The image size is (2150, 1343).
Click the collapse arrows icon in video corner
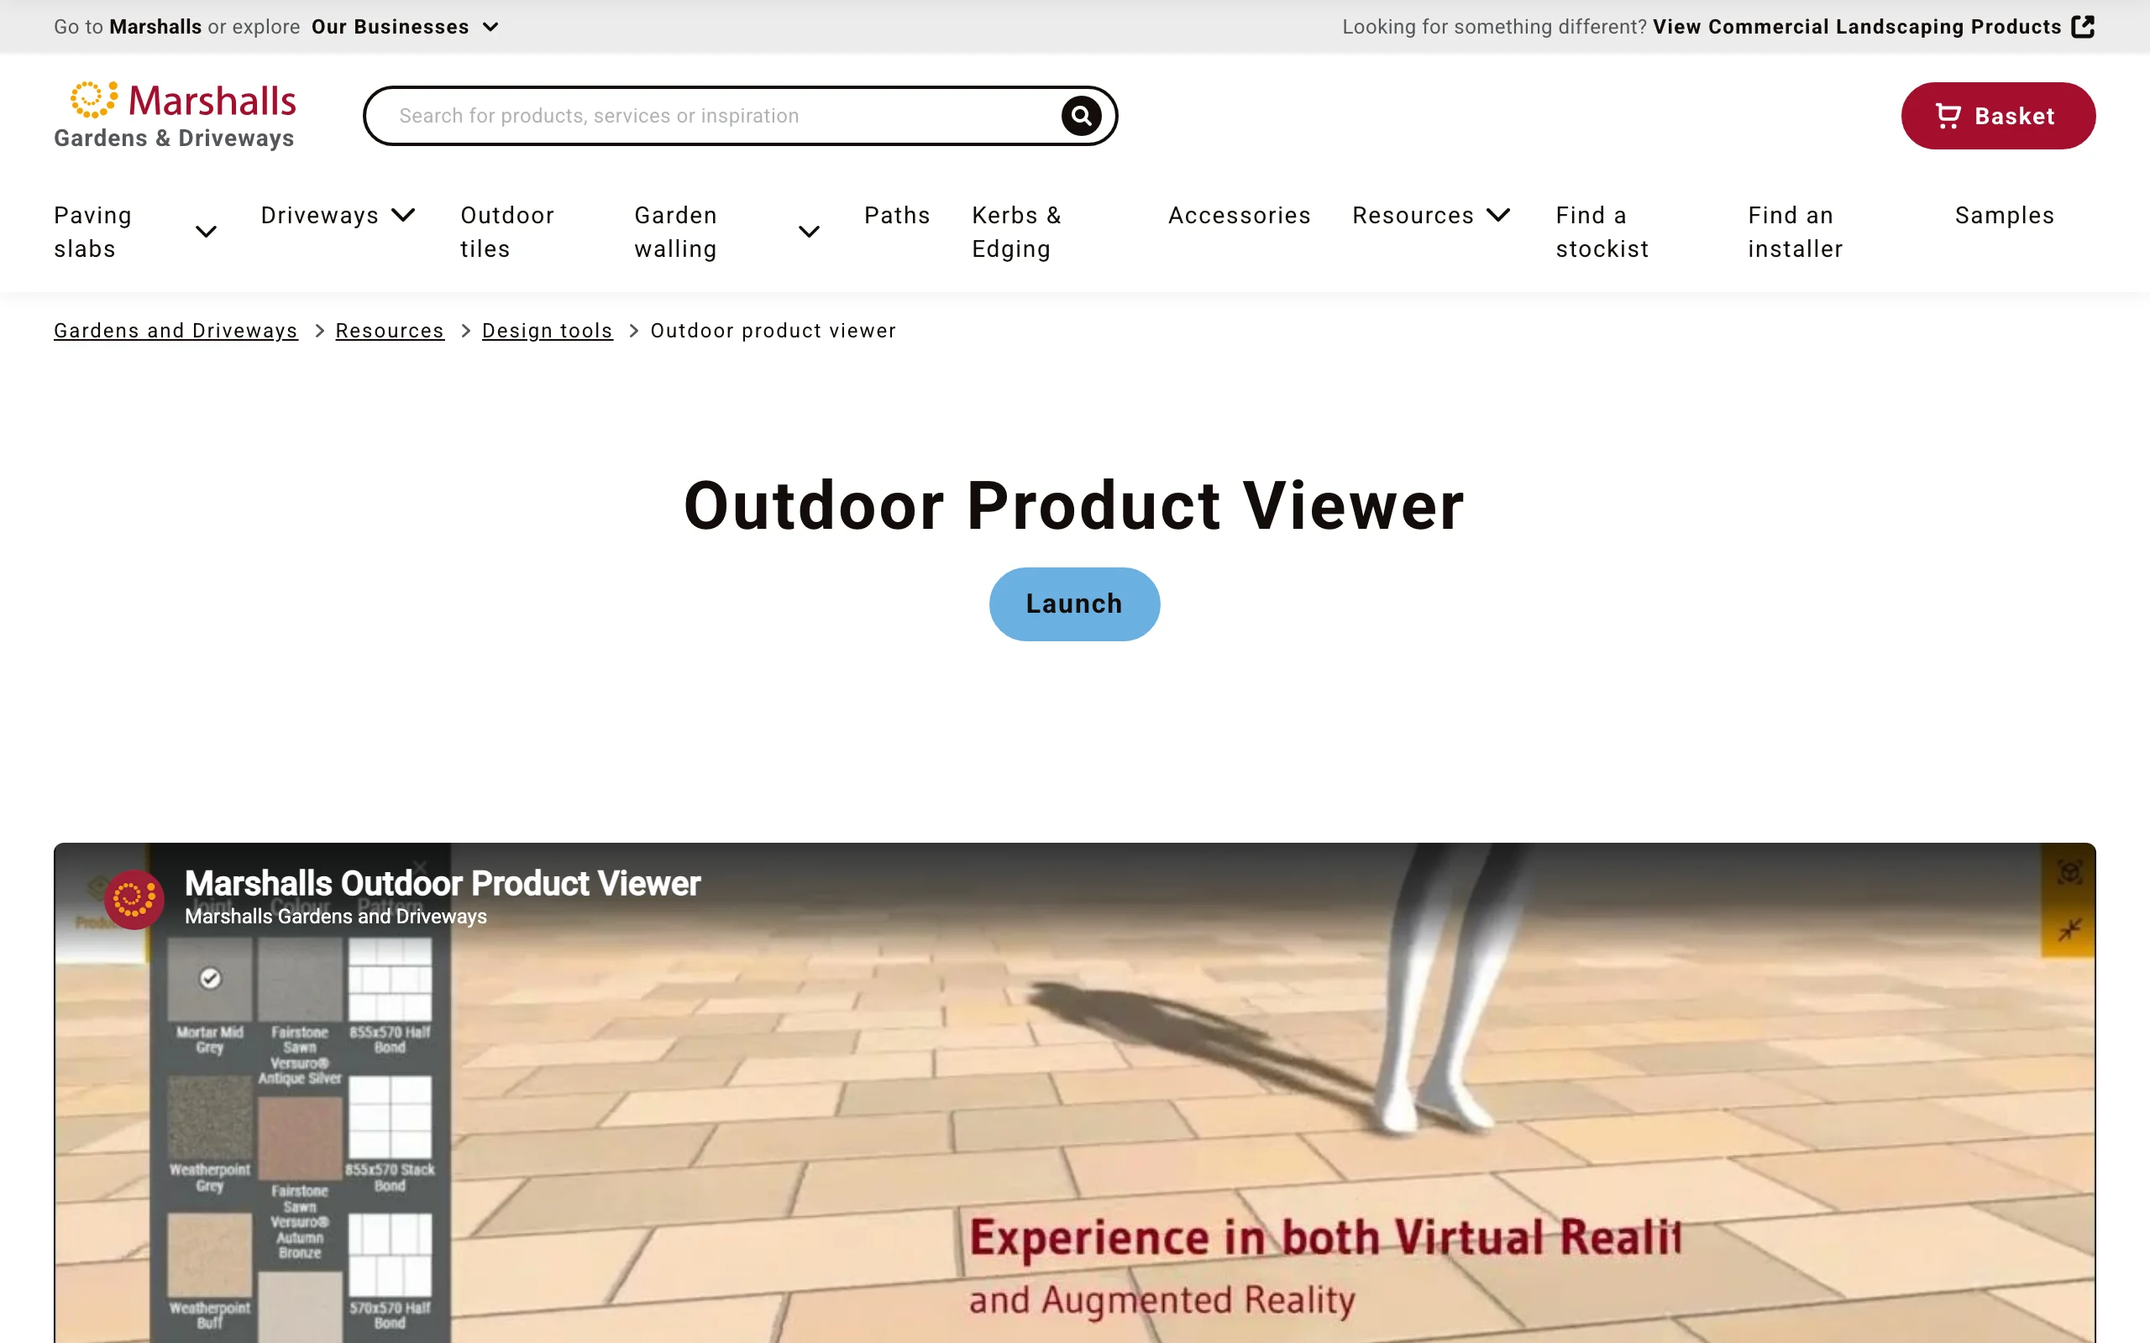[2069, 930]
